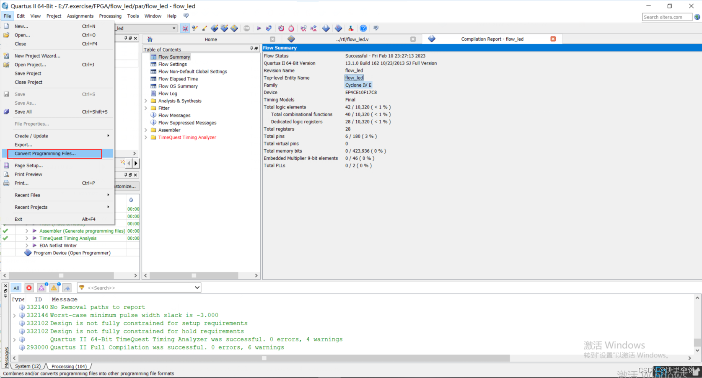Click the second red stopwatch timing icon
The height and width of the screenshot is (378, 702).
coord(291,28)
